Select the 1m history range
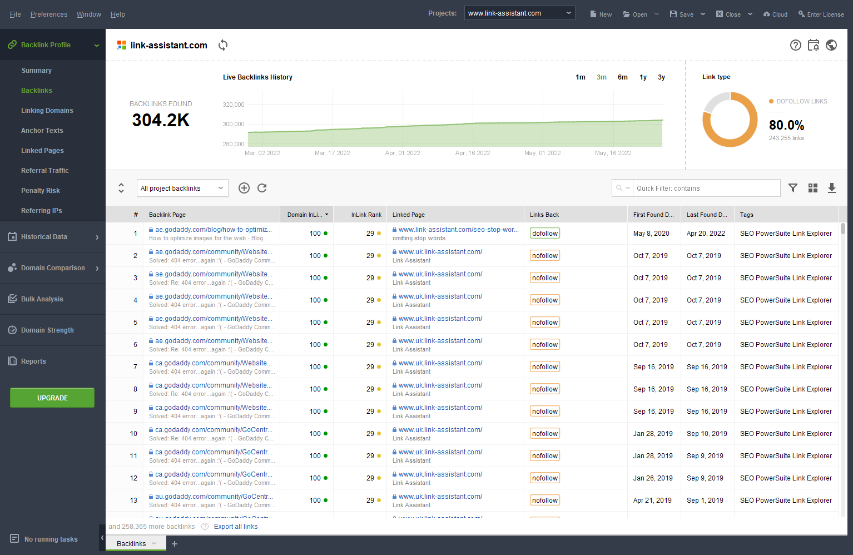This screenshot has height=555, width=853. pyautogui.click(x=581, y=77)
